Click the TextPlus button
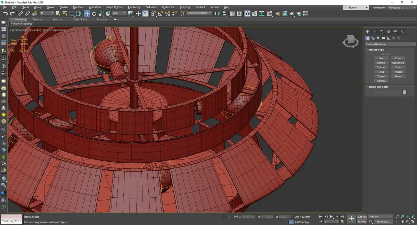This screenshot has width=417, height=225. (381, 81)
